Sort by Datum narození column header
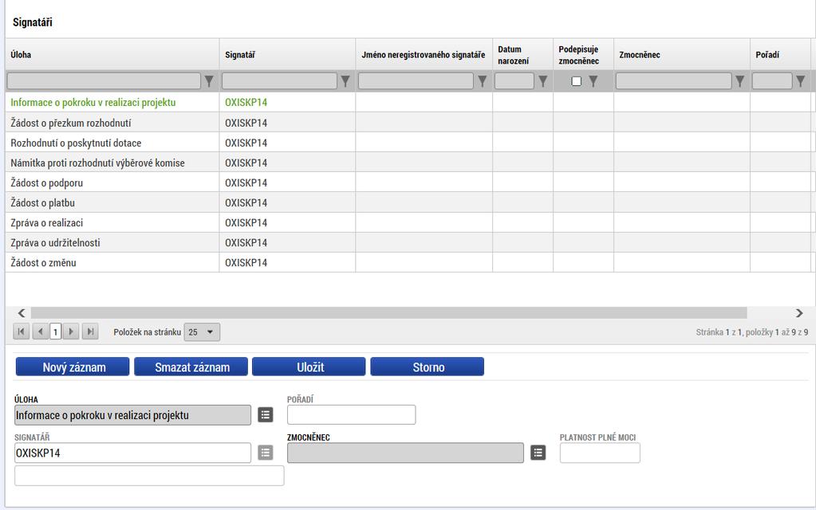Image resolution: width=816 pixels, height=510 pixels. click(513, 55)
